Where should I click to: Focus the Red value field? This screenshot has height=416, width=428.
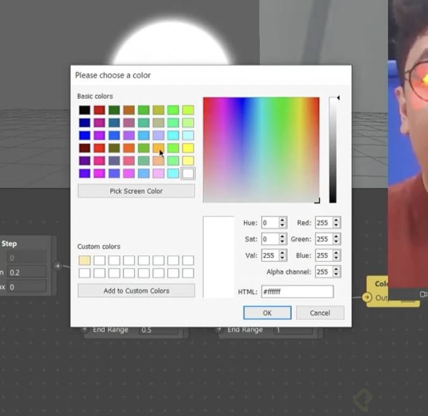324,223
